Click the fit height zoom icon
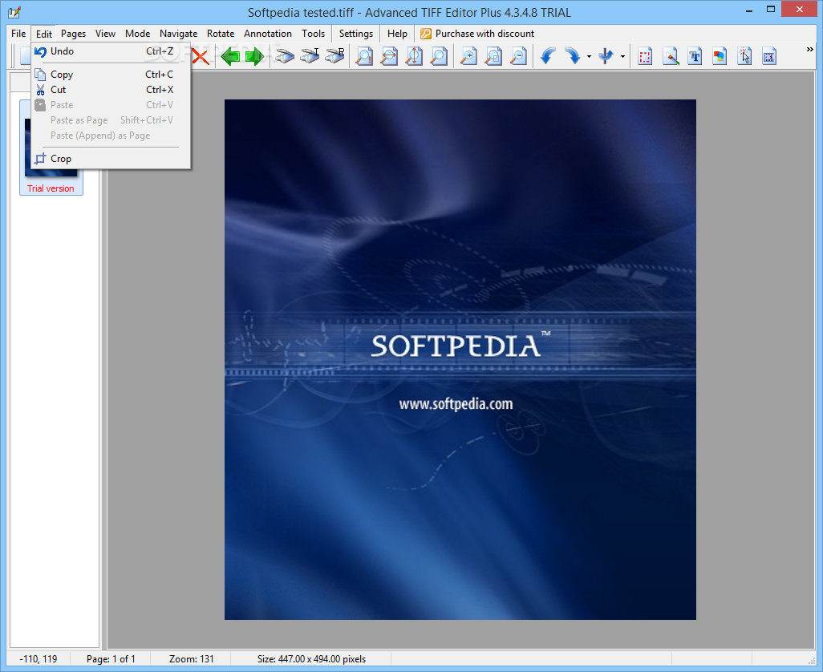This screenshot has width=823, height=672. (414, 56)
